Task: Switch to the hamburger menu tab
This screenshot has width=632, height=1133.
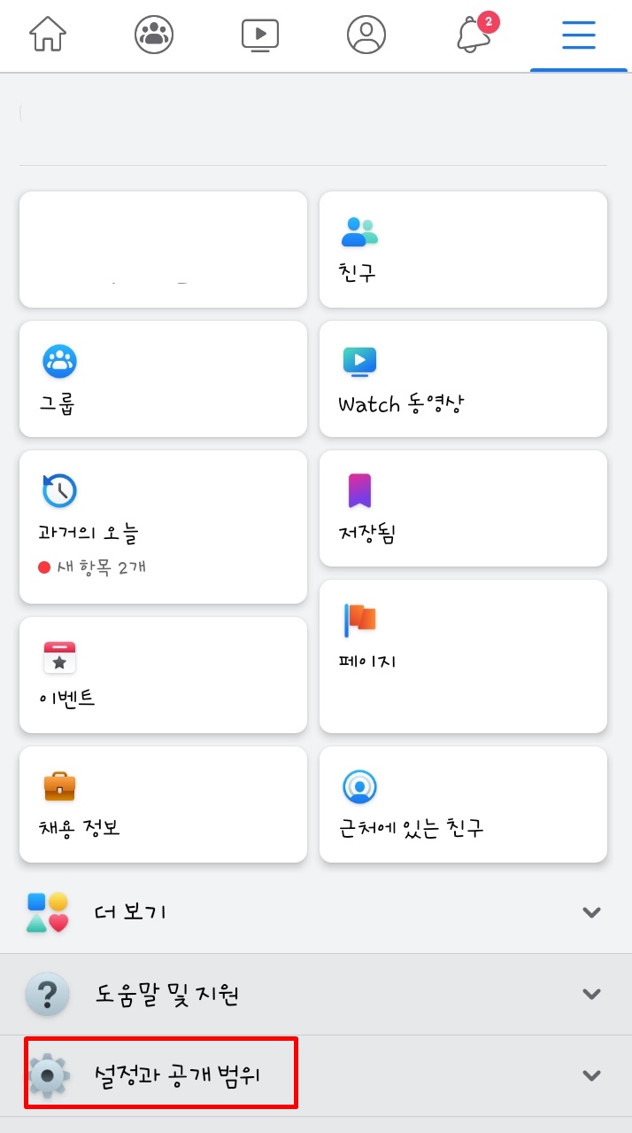Action: [578, 35]
